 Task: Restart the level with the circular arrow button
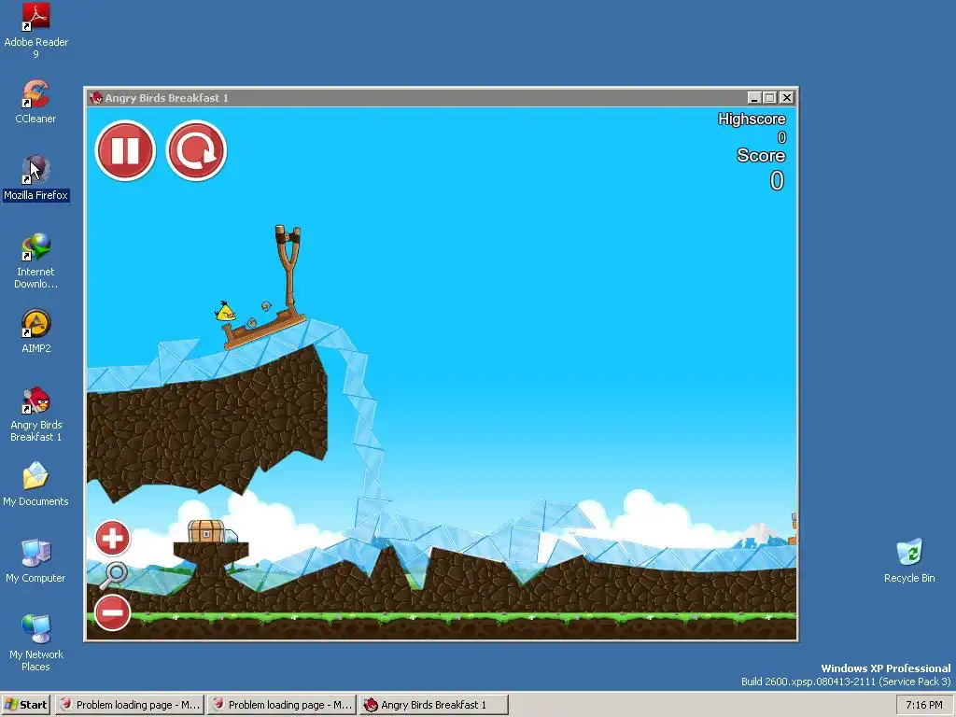click(x=196, y=150)
